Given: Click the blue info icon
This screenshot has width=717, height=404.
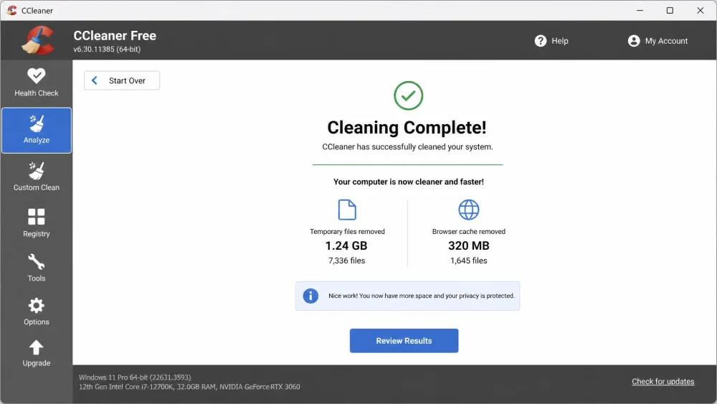Looking at the screenshot, I should pyautogui.click(x=310, y=296).
